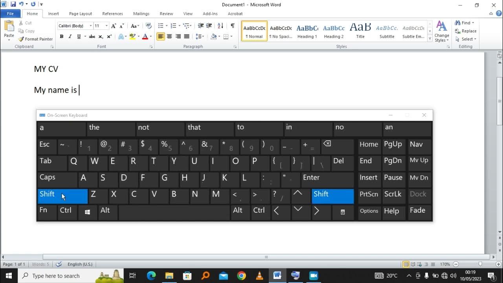Click the Sort icon in Paragraph group

[x=220, y=26]
